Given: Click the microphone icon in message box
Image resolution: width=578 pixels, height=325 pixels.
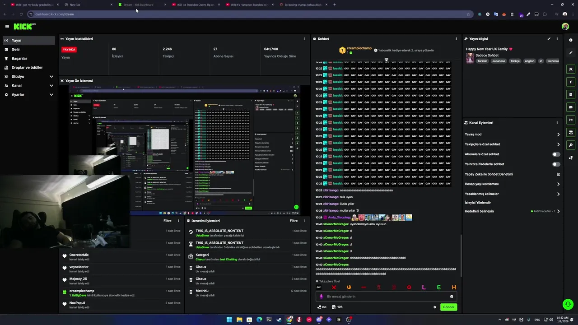Looking at the screenshot, I should pos(322,297).
